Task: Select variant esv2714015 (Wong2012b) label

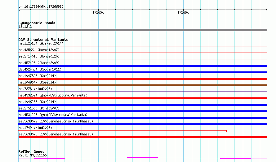Action: [x=39, y=56]
